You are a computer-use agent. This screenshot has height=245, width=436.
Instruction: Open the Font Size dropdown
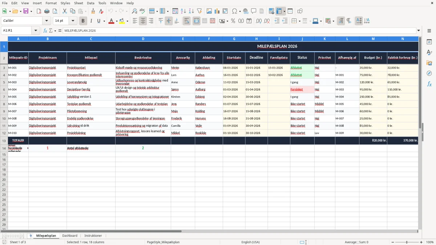point(73,21)
